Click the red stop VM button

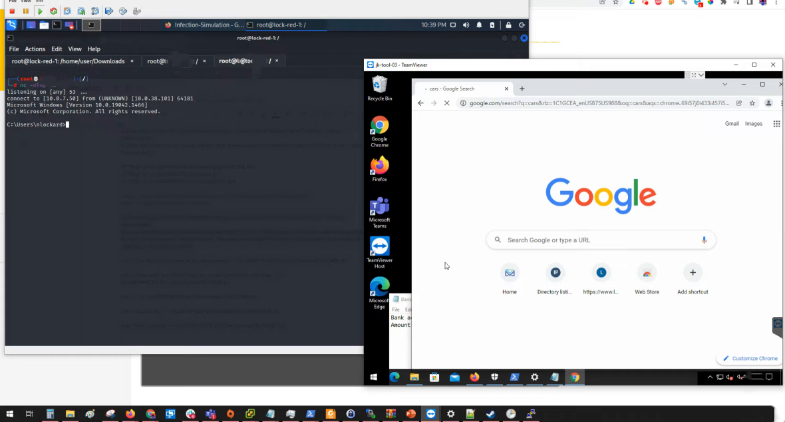coord(12,11)
